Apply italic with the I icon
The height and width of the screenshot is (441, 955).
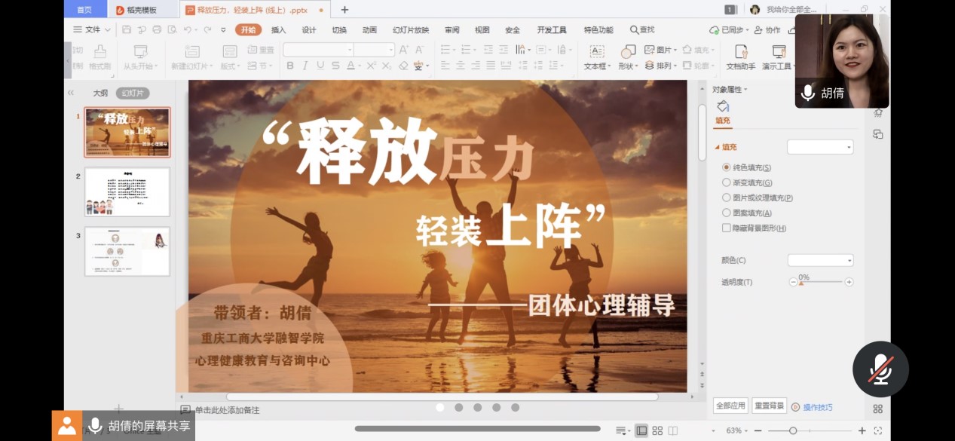click(x=305, y=66)
